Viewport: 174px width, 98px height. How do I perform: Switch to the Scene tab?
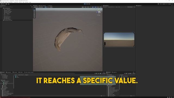[x=36, y=6]
